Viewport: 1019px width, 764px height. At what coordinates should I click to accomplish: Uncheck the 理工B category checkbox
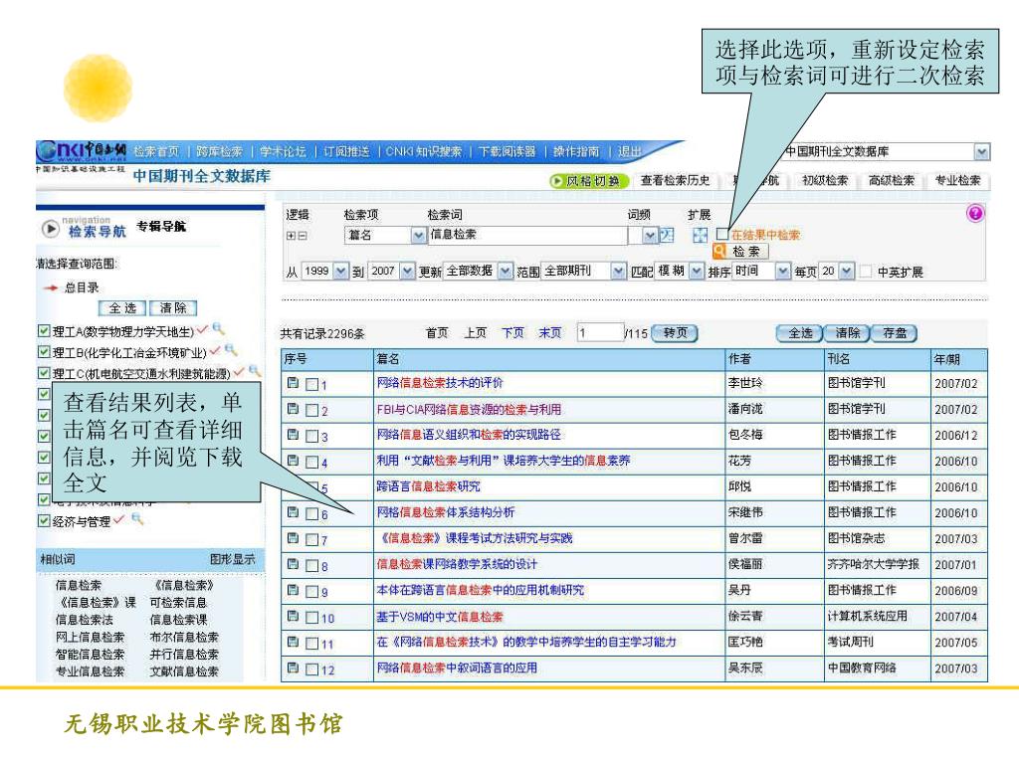pyautogui.click(x=44, y=352)
